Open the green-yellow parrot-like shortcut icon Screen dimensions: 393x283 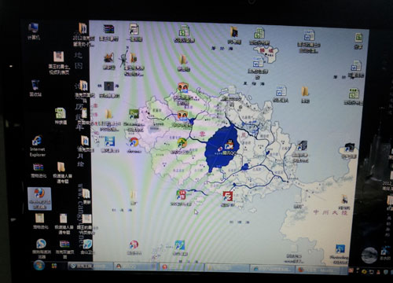182,145
